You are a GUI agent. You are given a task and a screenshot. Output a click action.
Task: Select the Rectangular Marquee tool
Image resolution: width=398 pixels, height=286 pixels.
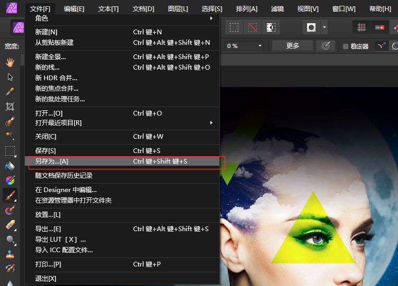10,151
